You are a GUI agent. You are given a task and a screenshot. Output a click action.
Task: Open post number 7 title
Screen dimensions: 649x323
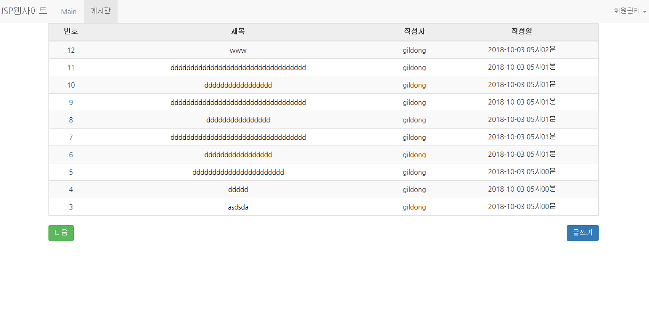238,137
